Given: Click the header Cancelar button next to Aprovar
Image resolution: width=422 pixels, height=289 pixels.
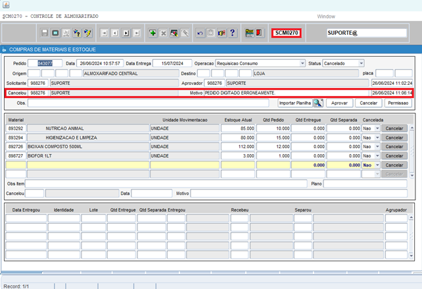Looking at the screenshot, I should tap(369, 103).
